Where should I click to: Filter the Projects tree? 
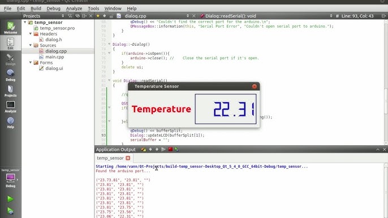70,16
